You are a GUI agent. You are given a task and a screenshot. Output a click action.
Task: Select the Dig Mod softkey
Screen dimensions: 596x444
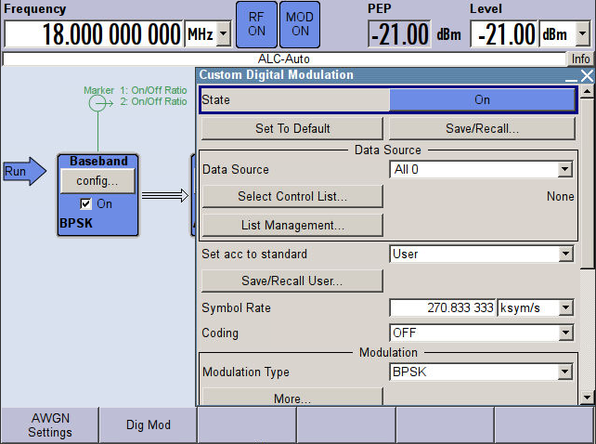(x=149, y=424)
